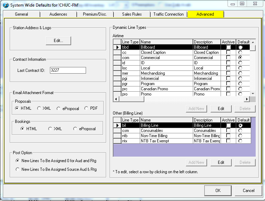Click the Last Contract ID field
The width and height of the screenshot is (265, 201).
68,70
